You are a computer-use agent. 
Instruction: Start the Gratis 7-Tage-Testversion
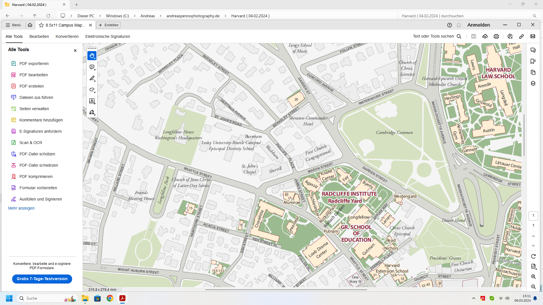tap(42, 279)
